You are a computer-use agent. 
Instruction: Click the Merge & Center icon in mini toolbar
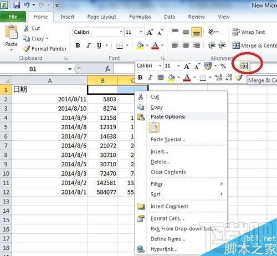(244, 65)
